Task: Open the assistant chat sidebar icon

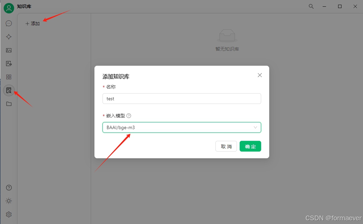Action: click(9, 23)
